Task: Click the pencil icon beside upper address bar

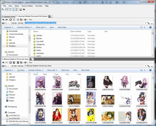Action: 149,23
